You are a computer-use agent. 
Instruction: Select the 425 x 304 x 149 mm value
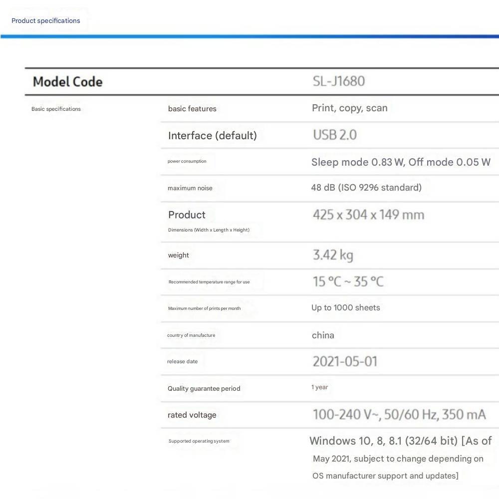[x=369, y=215]
